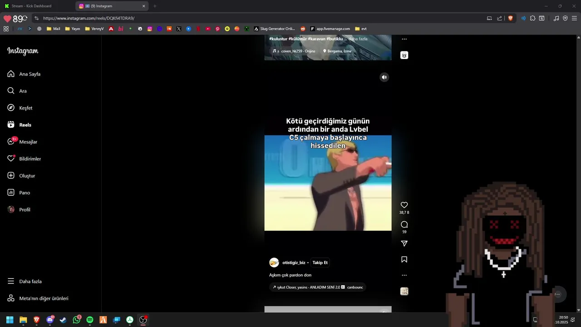Click audio cover thumbnail beside reel

click(x=404, y=291)
